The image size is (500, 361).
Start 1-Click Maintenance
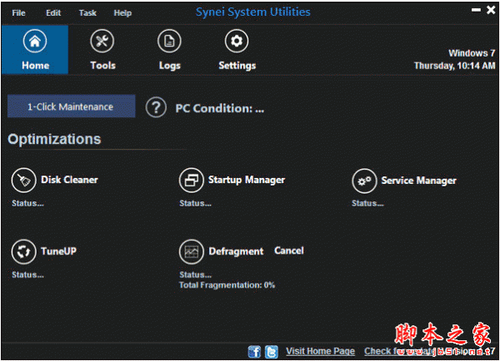point(72,106)
